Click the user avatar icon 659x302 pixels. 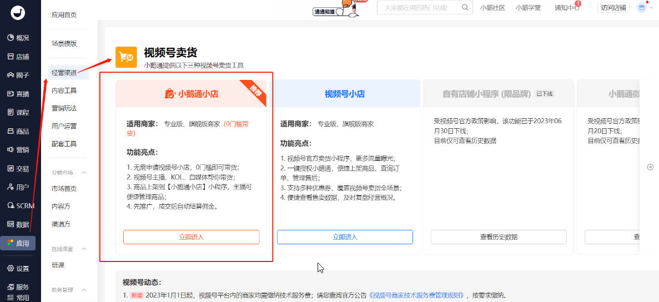[x=641, y=8]
